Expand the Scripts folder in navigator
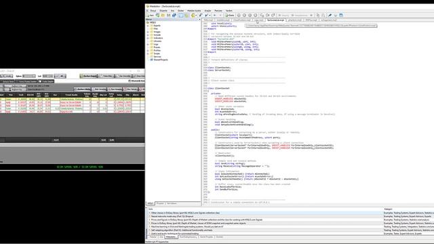The width and height of the screenshot is (434, 244). [x=148, y=54]
